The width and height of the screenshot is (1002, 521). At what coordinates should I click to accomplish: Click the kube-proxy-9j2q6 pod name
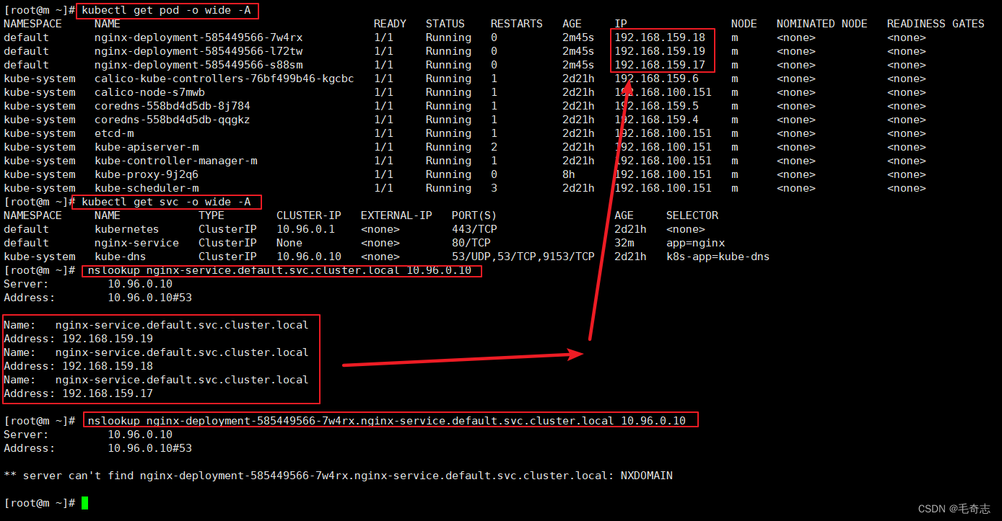147,174
